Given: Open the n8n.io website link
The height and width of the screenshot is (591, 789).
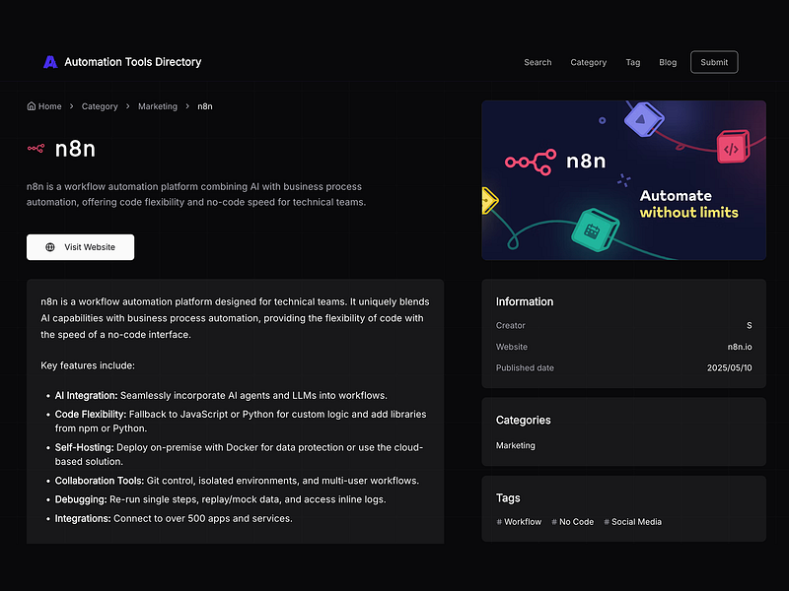Looking at the screenshot, I should pyautogui.click(x=740, y=347).
